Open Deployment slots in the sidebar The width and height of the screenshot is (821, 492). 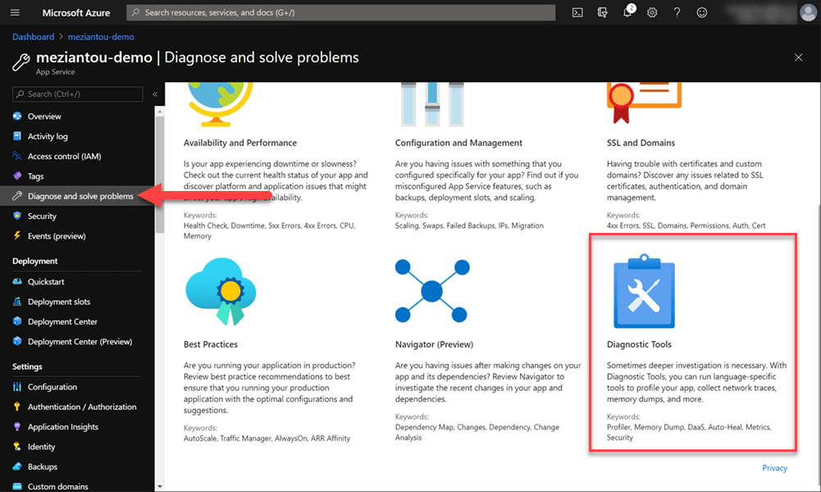pos(59,302)
